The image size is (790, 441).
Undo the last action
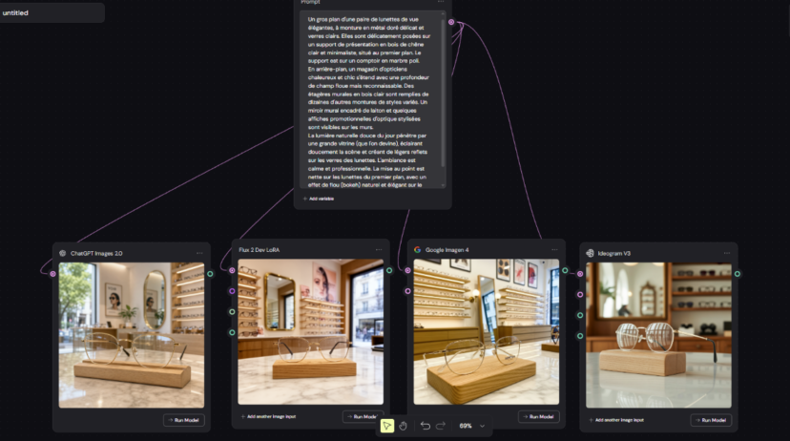[426, 426]
